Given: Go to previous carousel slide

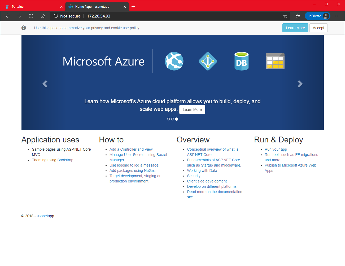Looking at the screenshot, I should pyautogui.click(x=45, y=84).
